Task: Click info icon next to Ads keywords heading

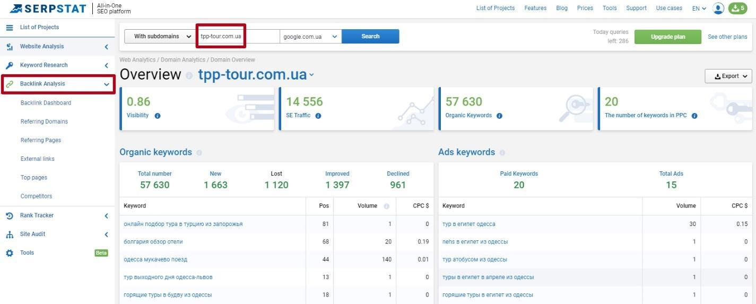Action: [502, 153]
